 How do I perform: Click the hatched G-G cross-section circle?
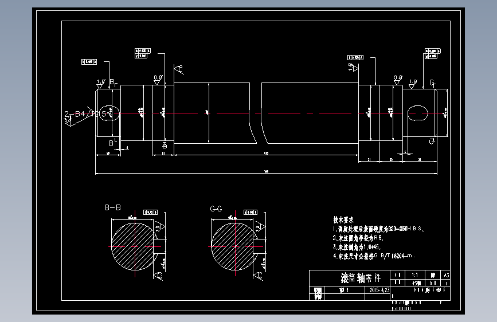234,246
